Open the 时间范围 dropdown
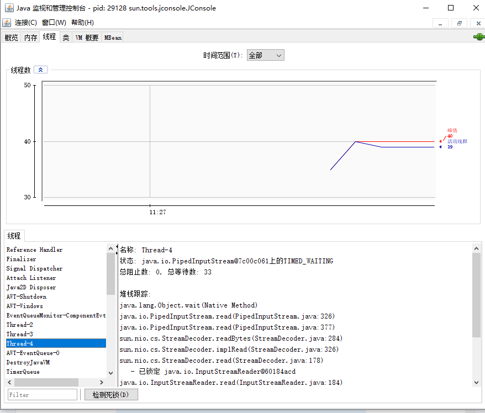The height and width of the screenshot is (413, 485). coord(265,55)
